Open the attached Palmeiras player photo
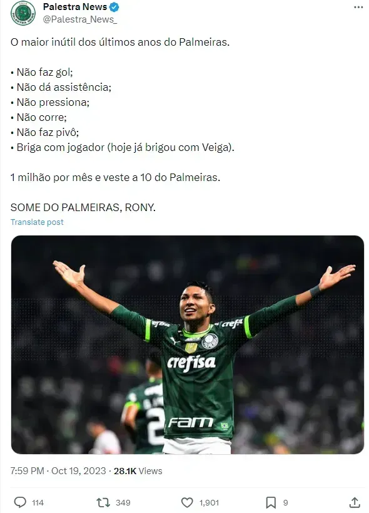Viewport: 369px width, 513px height. pos(188,345)
